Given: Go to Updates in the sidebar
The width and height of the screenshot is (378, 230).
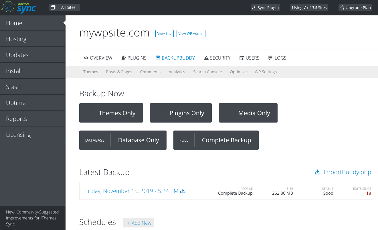Looking at the screenshot, I should (33, 55).
